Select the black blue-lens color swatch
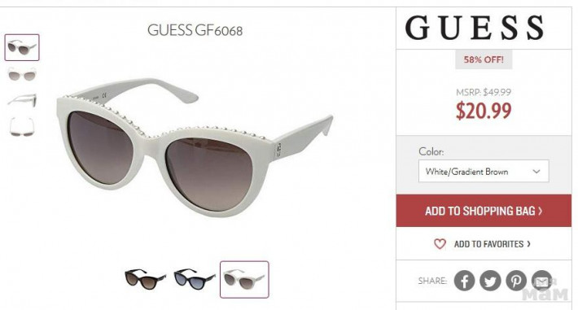 (x=195, y=279)
